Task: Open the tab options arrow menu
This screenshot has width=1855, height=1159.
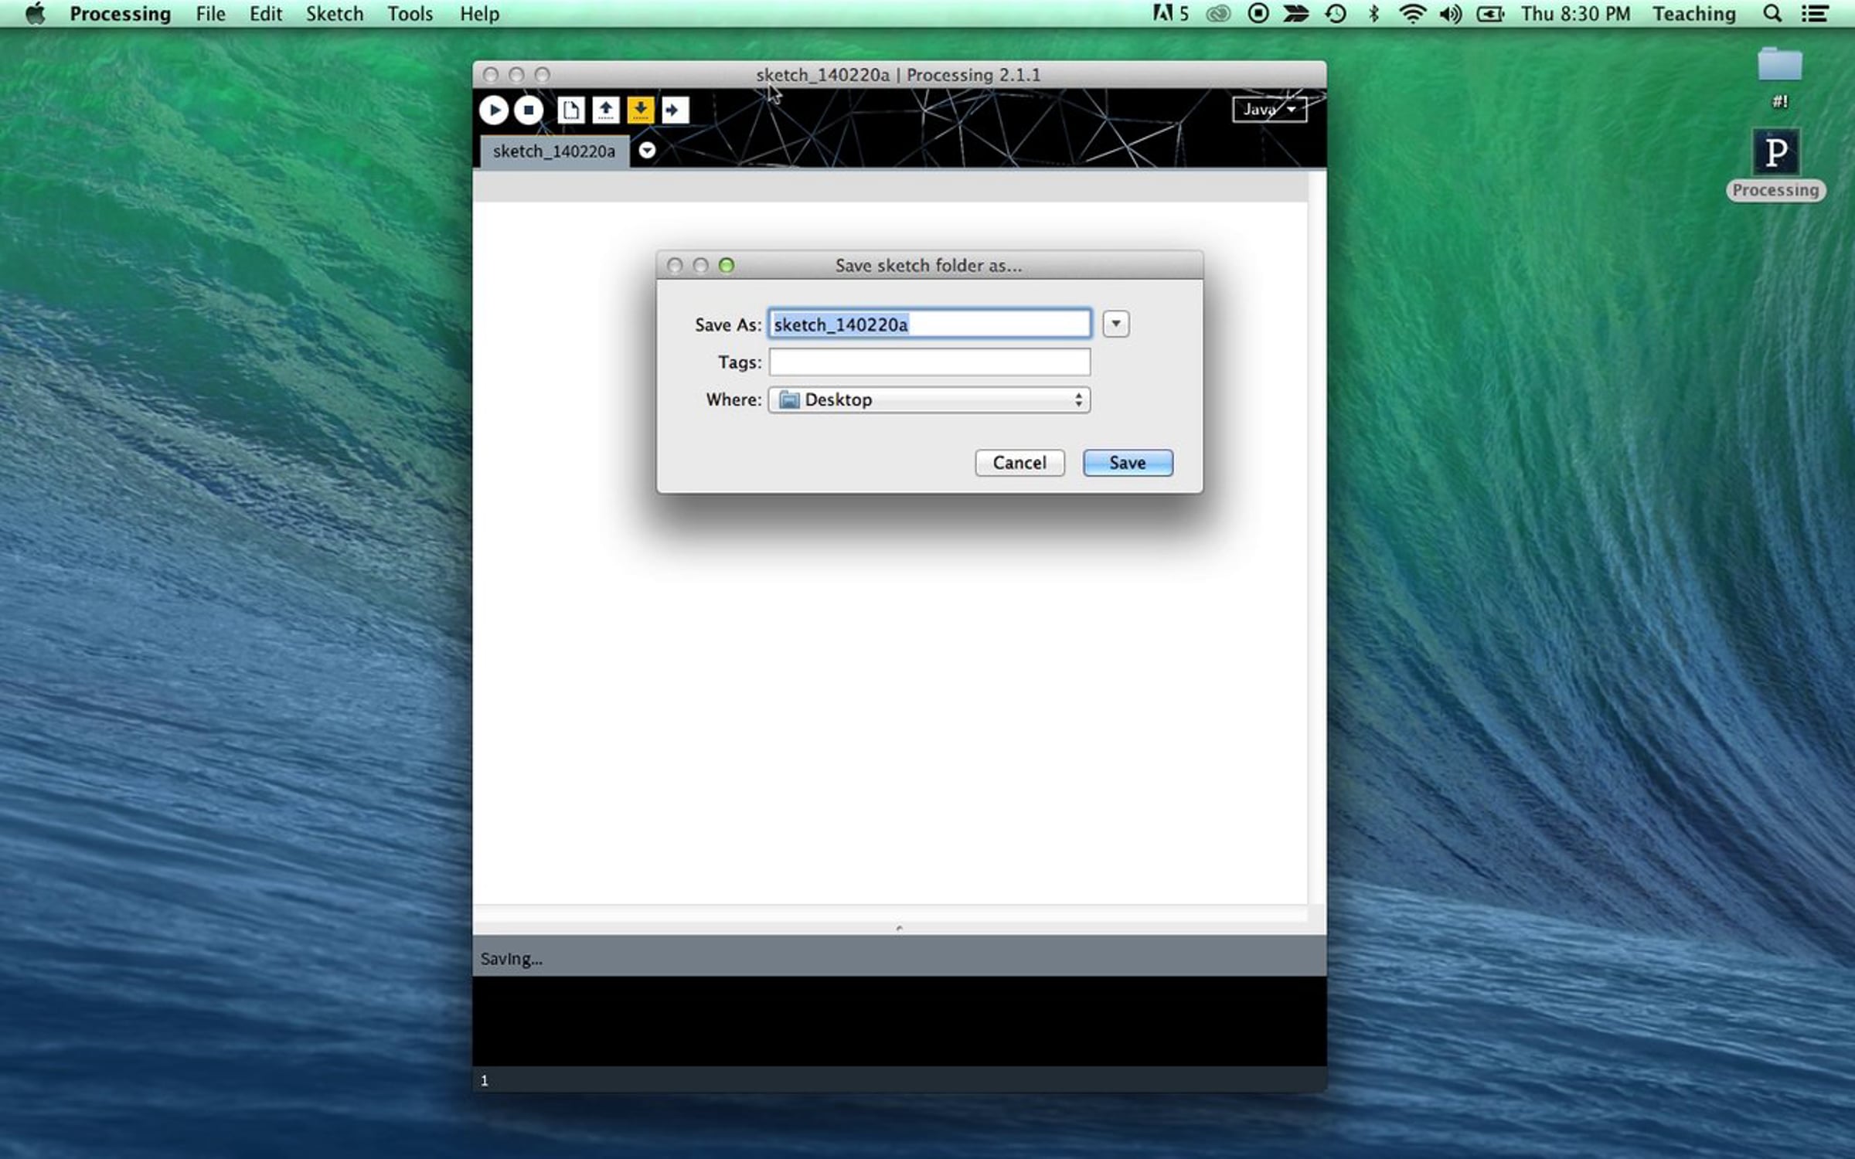Action: coord(647,150)
